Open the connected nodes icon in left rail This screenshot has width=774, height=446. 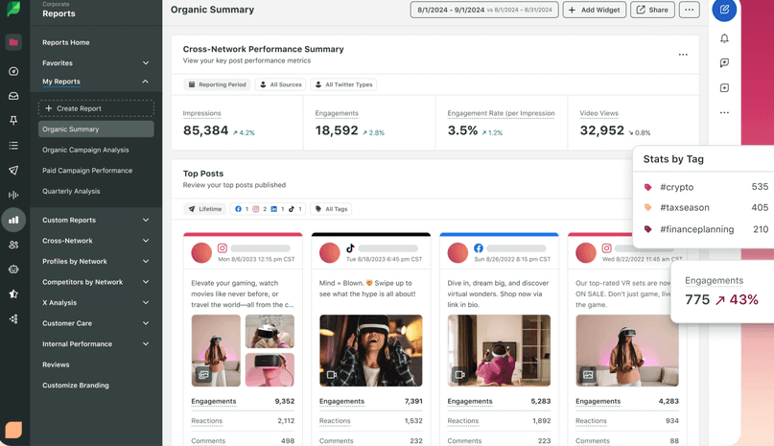[13, 318]
